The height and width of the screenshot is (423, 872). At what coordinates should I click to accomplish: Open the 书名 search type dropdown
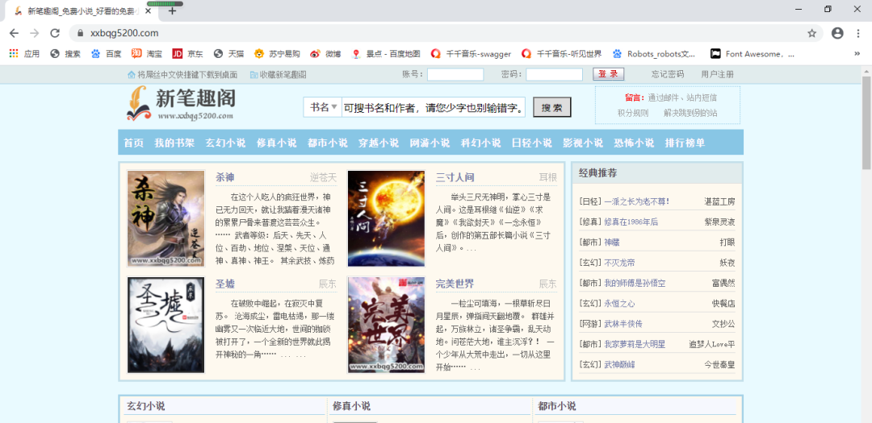tap(322, 107)
